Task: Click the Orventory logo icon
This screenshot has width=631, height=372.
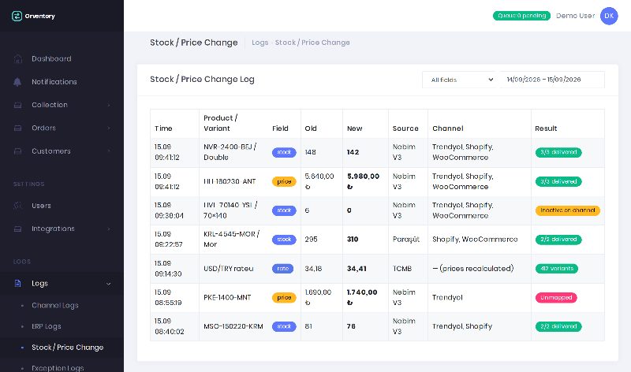Action: pos(17,16)
